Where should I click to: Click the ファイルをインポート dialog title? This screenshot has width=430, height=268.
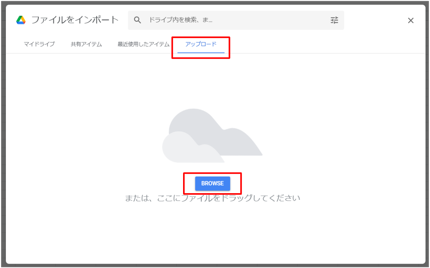pos(75,20)
